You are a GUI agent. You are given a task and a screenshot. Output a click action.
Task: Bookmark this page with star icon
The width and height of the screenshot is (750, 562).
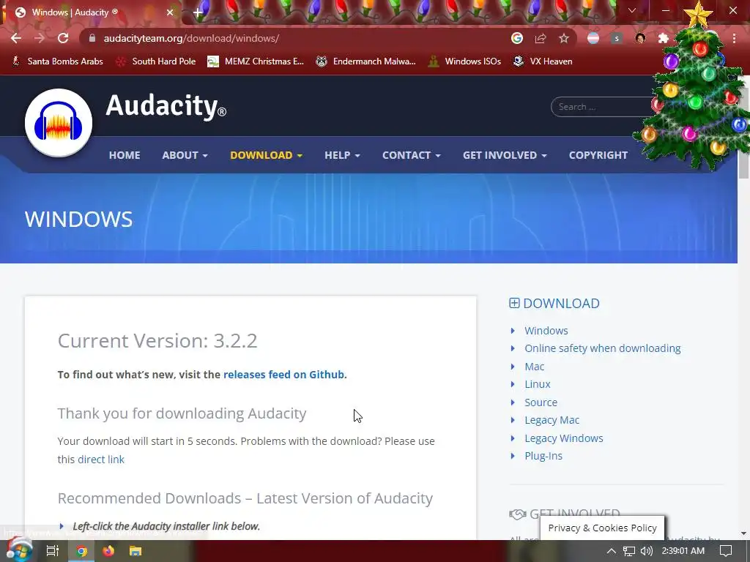tap(564, 38)
